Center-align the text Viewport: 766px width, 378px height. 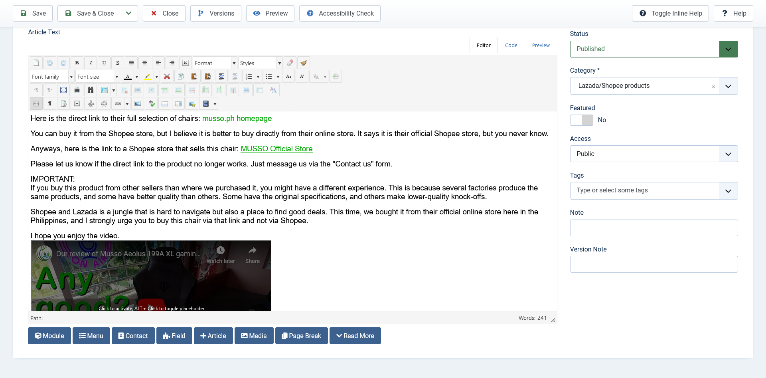tap(145, 63)
